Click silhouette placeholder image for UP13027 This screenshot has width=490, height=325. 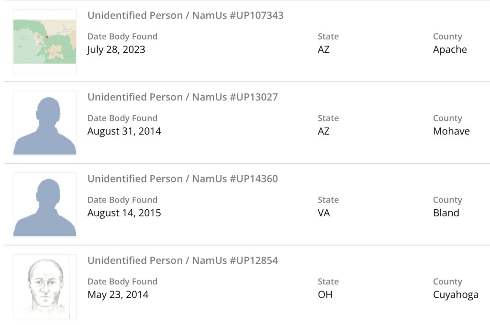[45, 123]
